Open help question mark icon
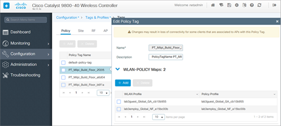Screen dimensions: 281x126 pyautogui.click(x=252, y=5)
